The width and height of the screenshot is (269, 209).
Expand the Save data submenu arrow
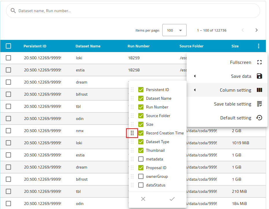[195, 76]
